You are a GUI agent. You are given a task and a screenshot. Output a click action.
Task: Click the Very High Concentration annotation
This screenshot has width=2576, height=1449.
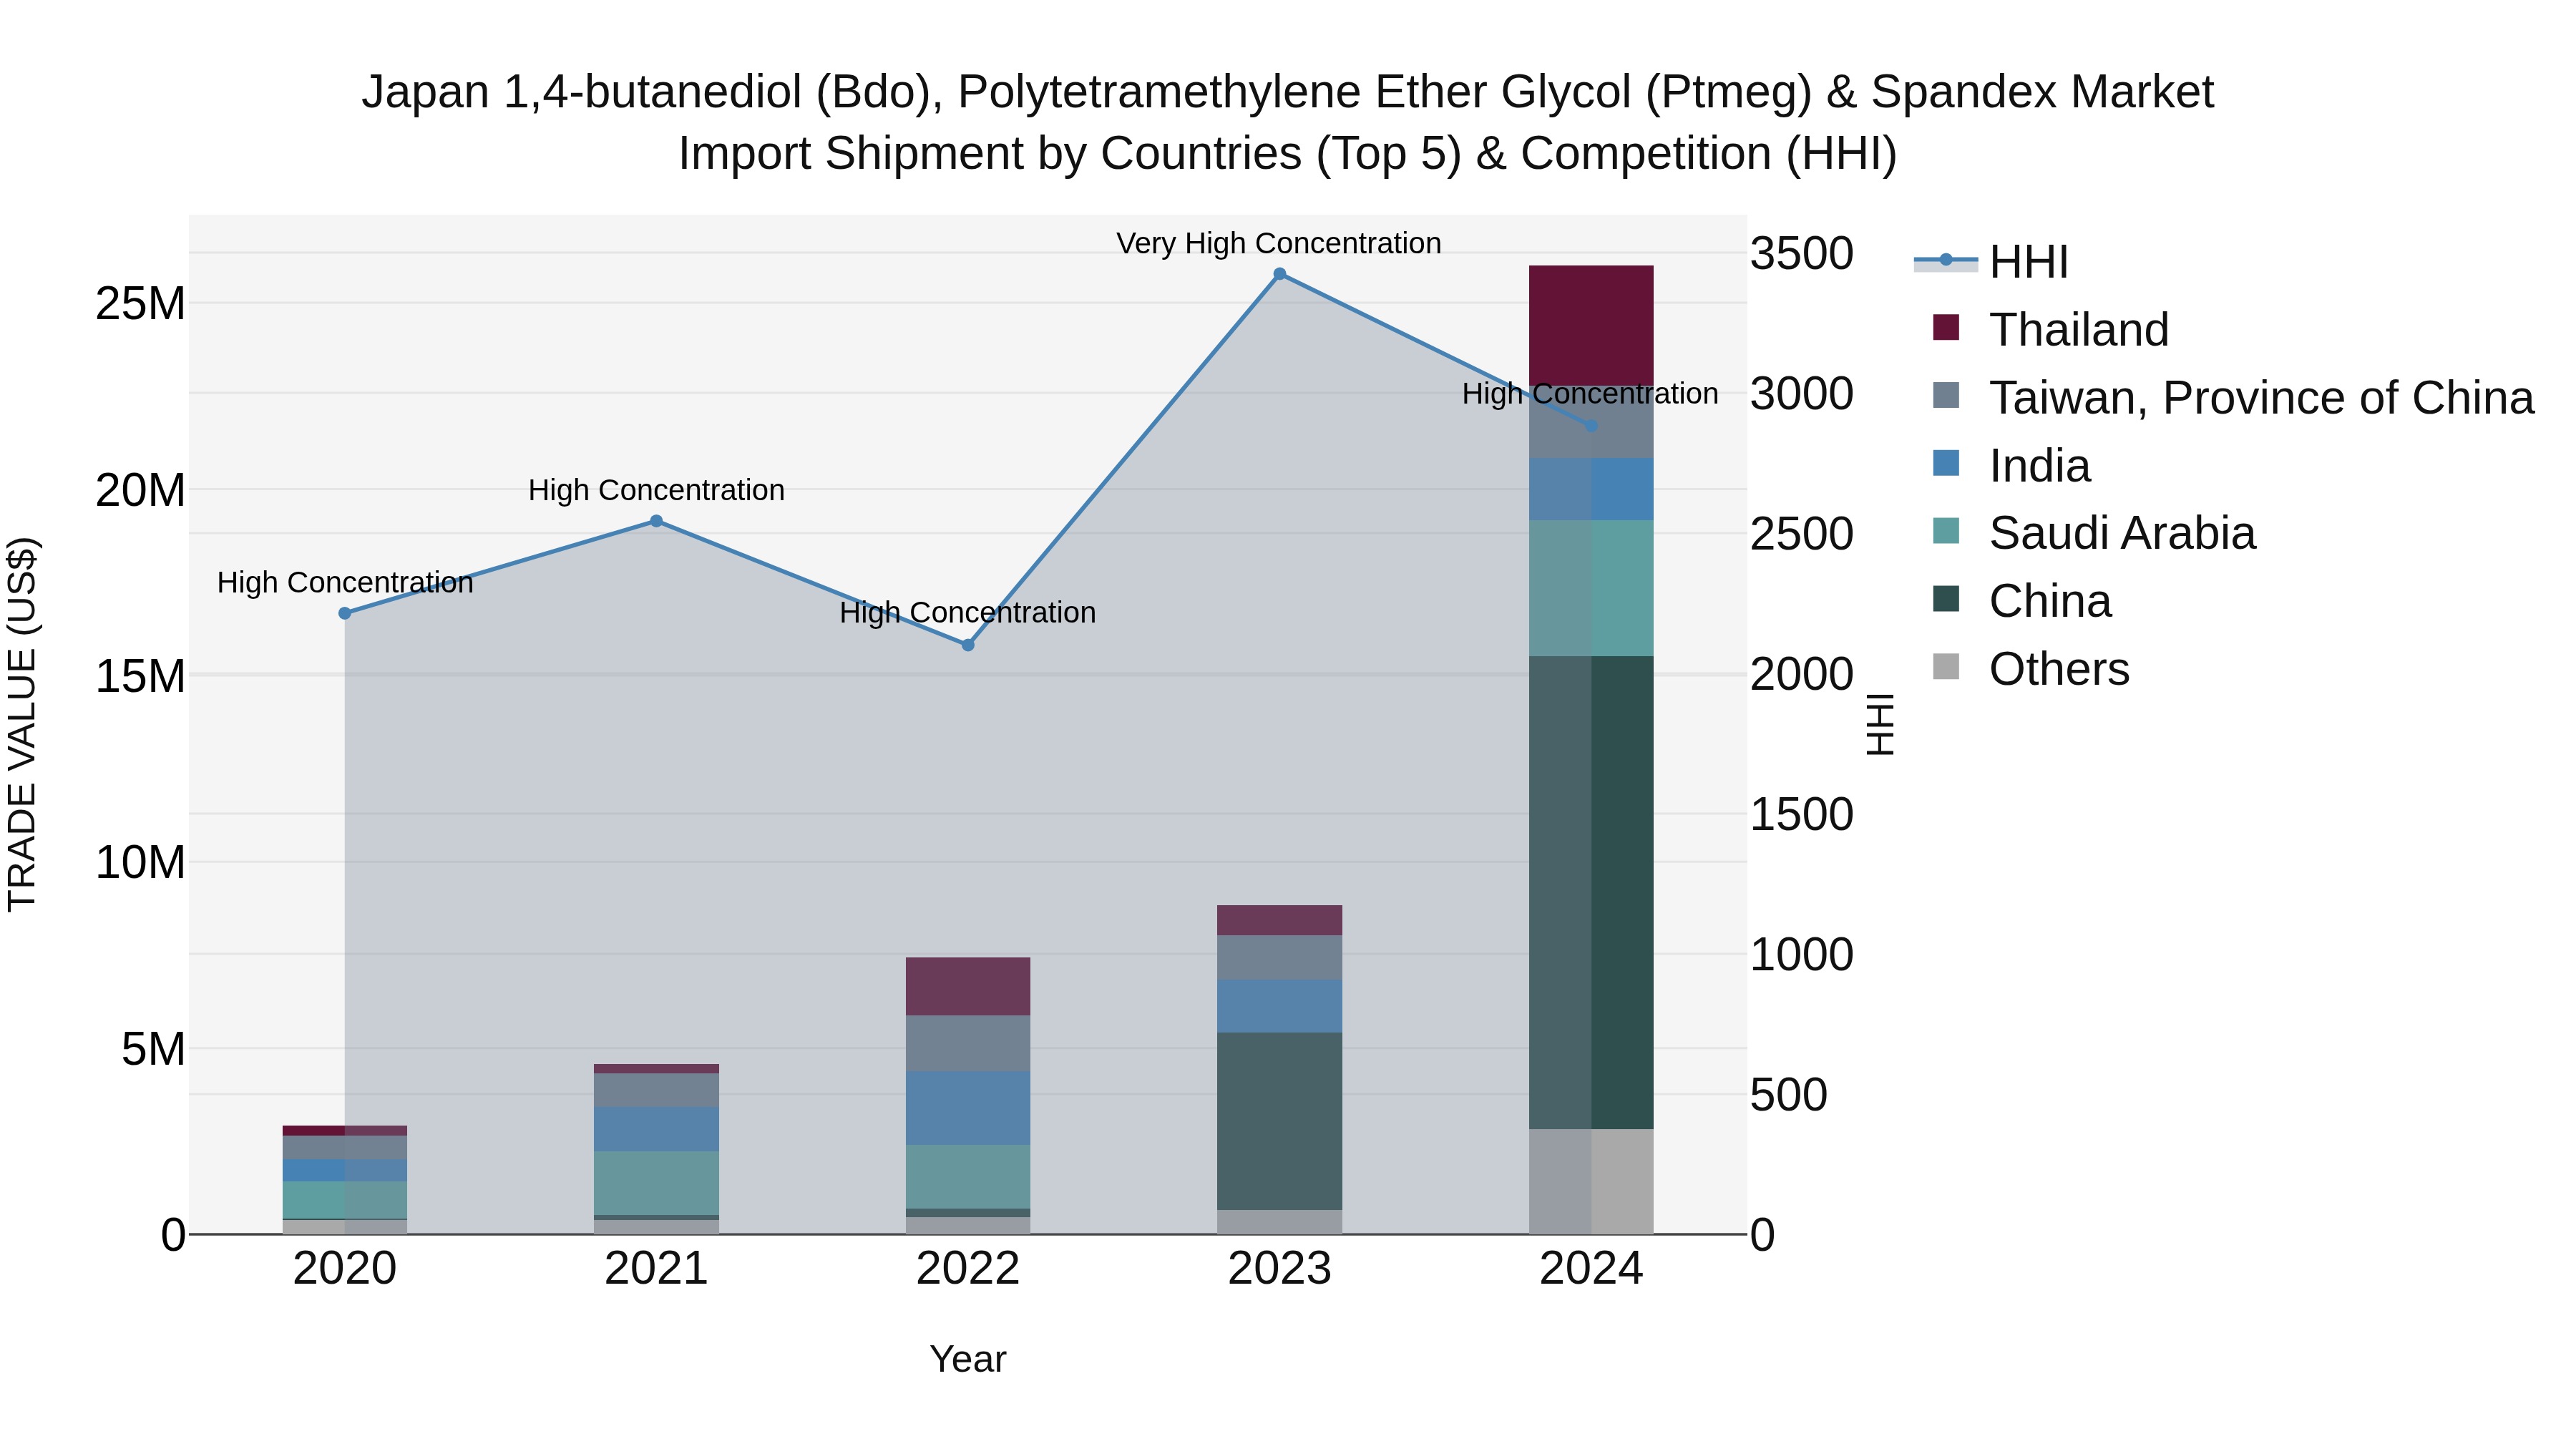click(x=1278, y=243)
